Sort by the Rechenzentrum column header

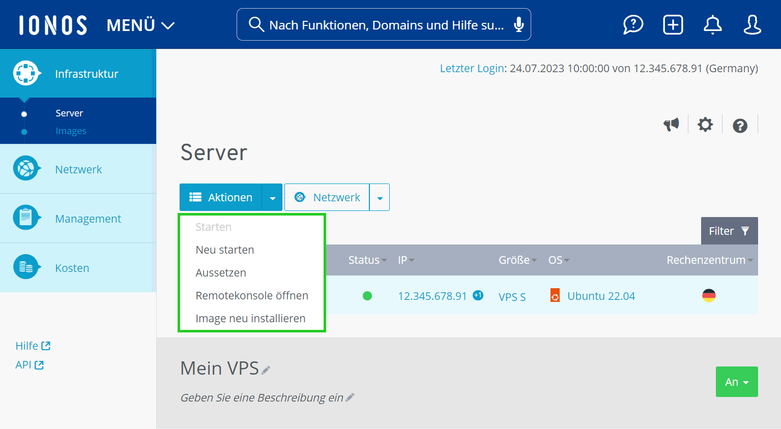pyautogui.click(x=710, y=260)
